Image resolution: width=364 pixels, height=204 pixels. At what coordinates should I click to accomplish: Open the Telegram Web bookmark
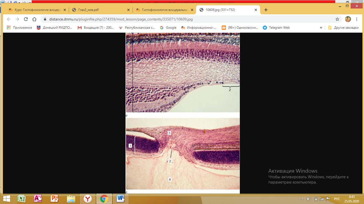tap(276, 28)
